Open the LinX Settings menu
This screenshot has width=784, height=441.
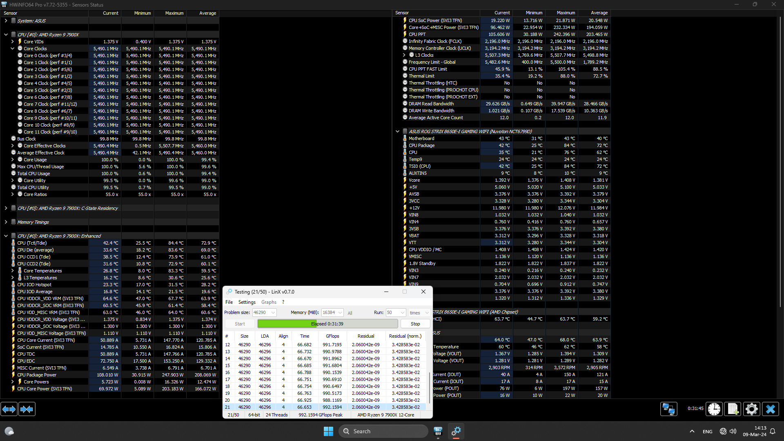[x=247, y=302]
